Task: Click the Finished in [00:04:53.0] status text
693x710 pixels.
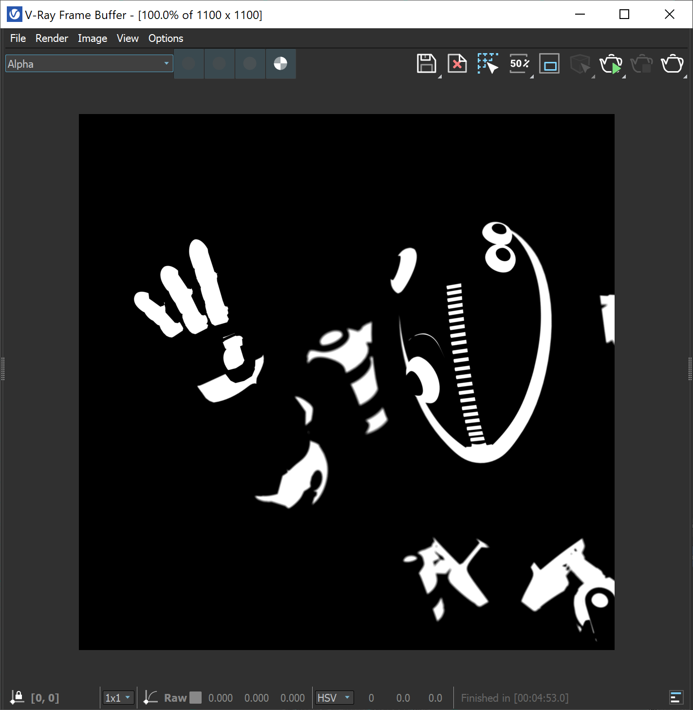Action: pos(515,698)
